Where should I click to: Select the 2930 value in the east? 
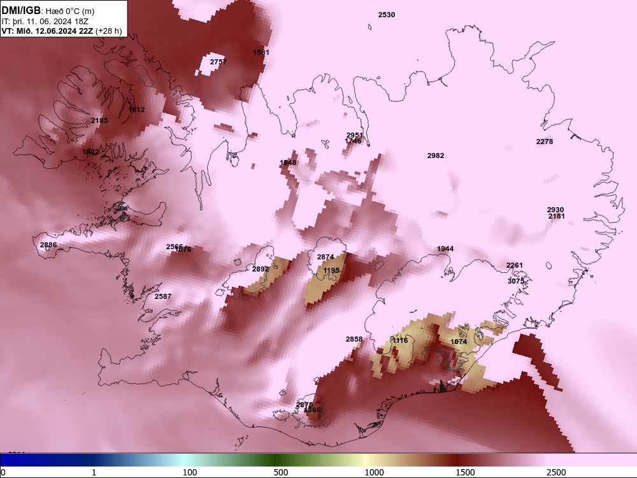click(555, 210)
